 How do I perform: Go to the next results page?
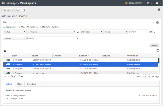tap(22, 77)
